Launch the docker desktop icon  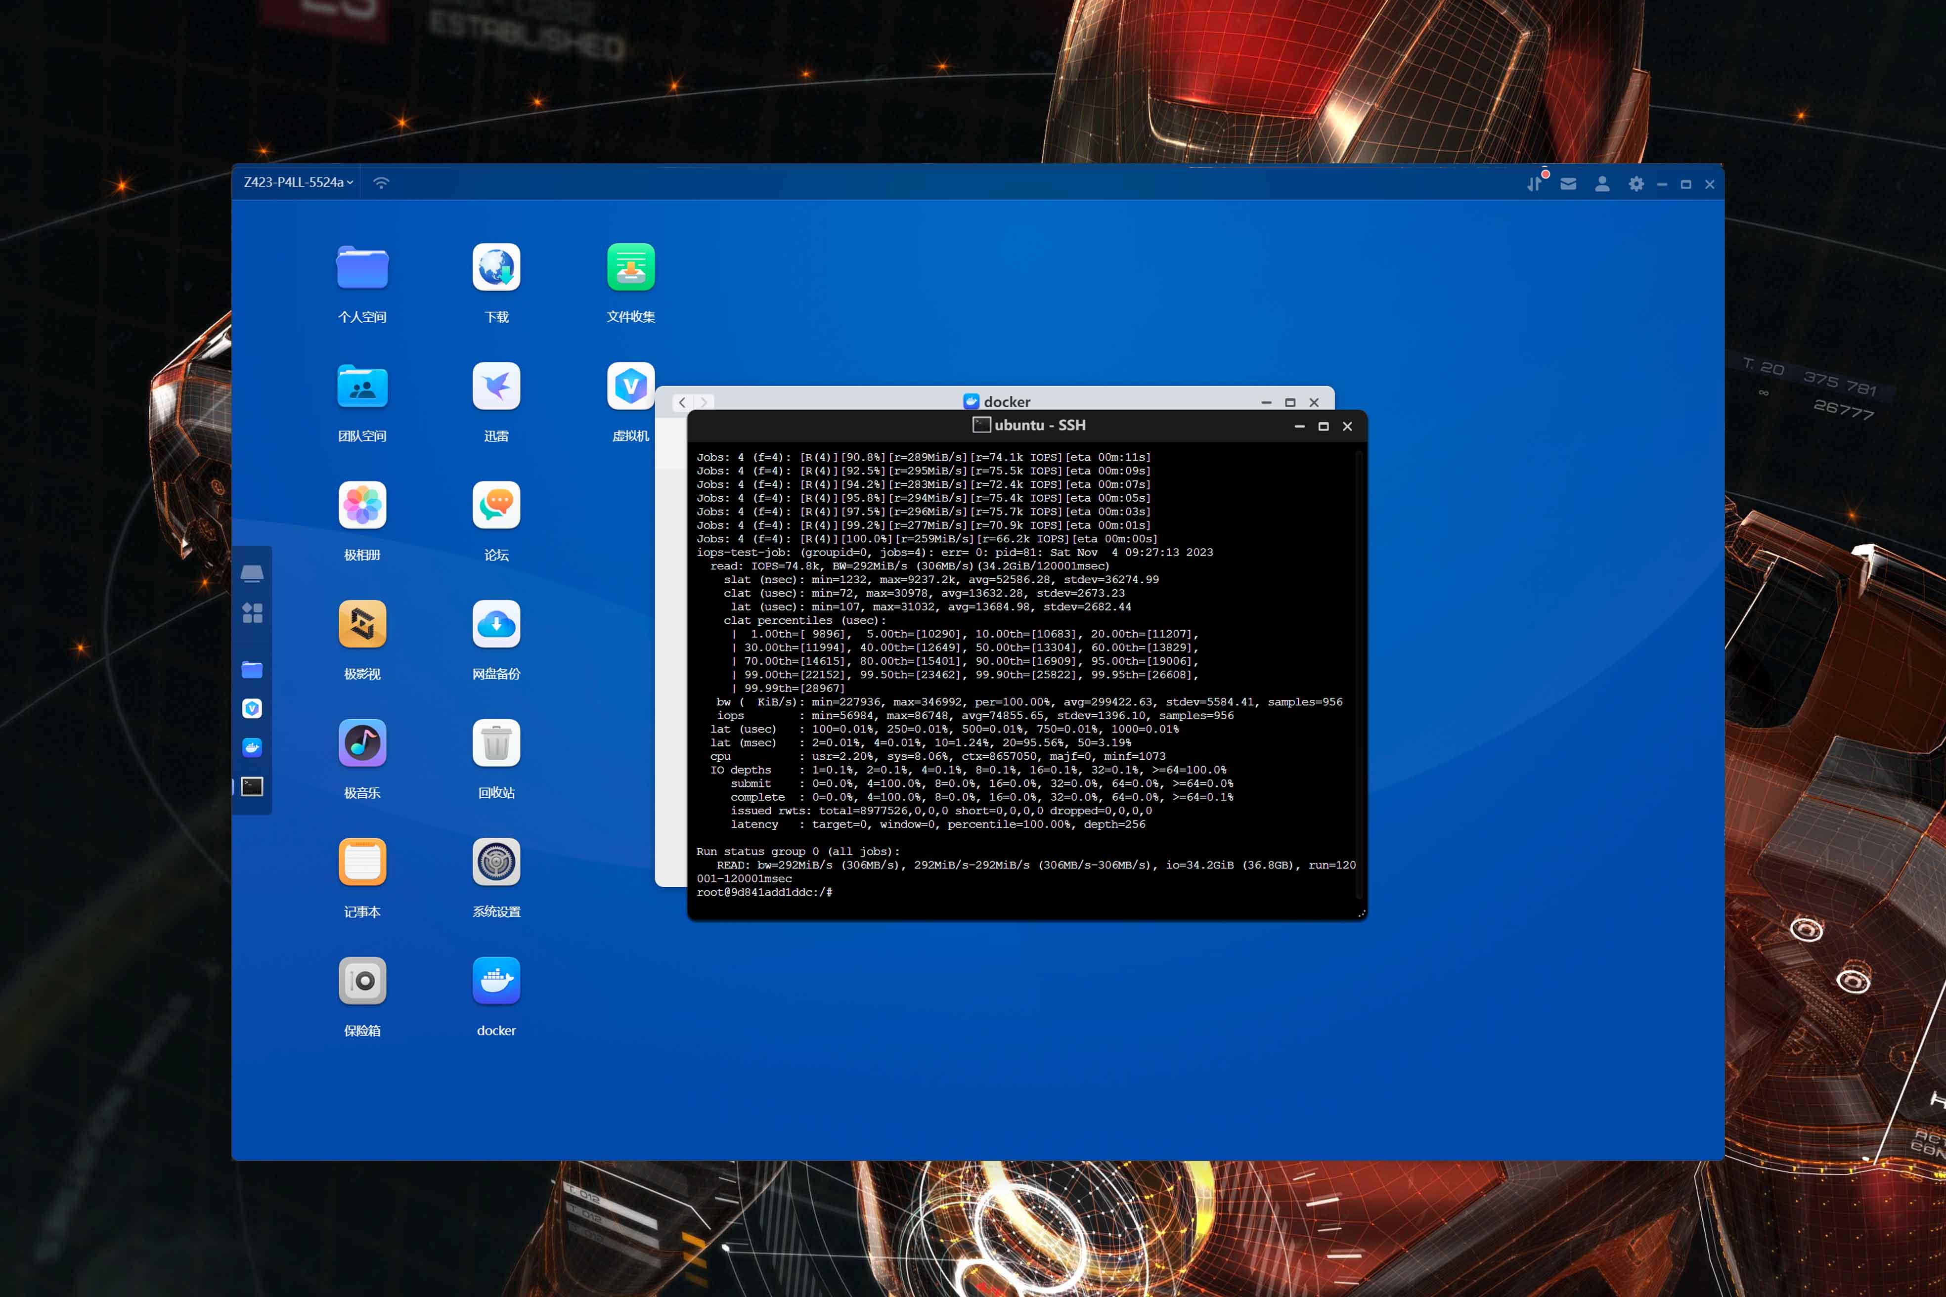(496, 981)
